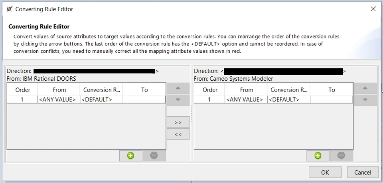Click the Order column header in DOORS table
The image size is (383, 183).
(23, 90)
